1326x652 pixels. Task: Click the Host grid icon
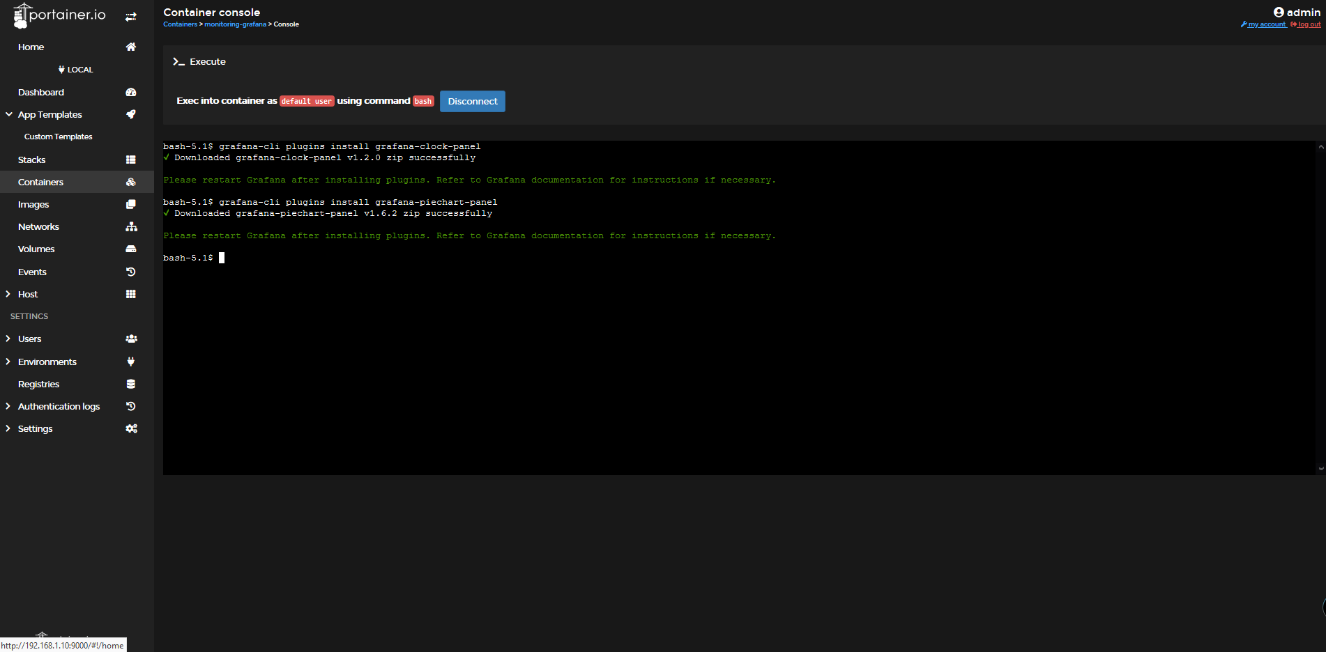130,294
